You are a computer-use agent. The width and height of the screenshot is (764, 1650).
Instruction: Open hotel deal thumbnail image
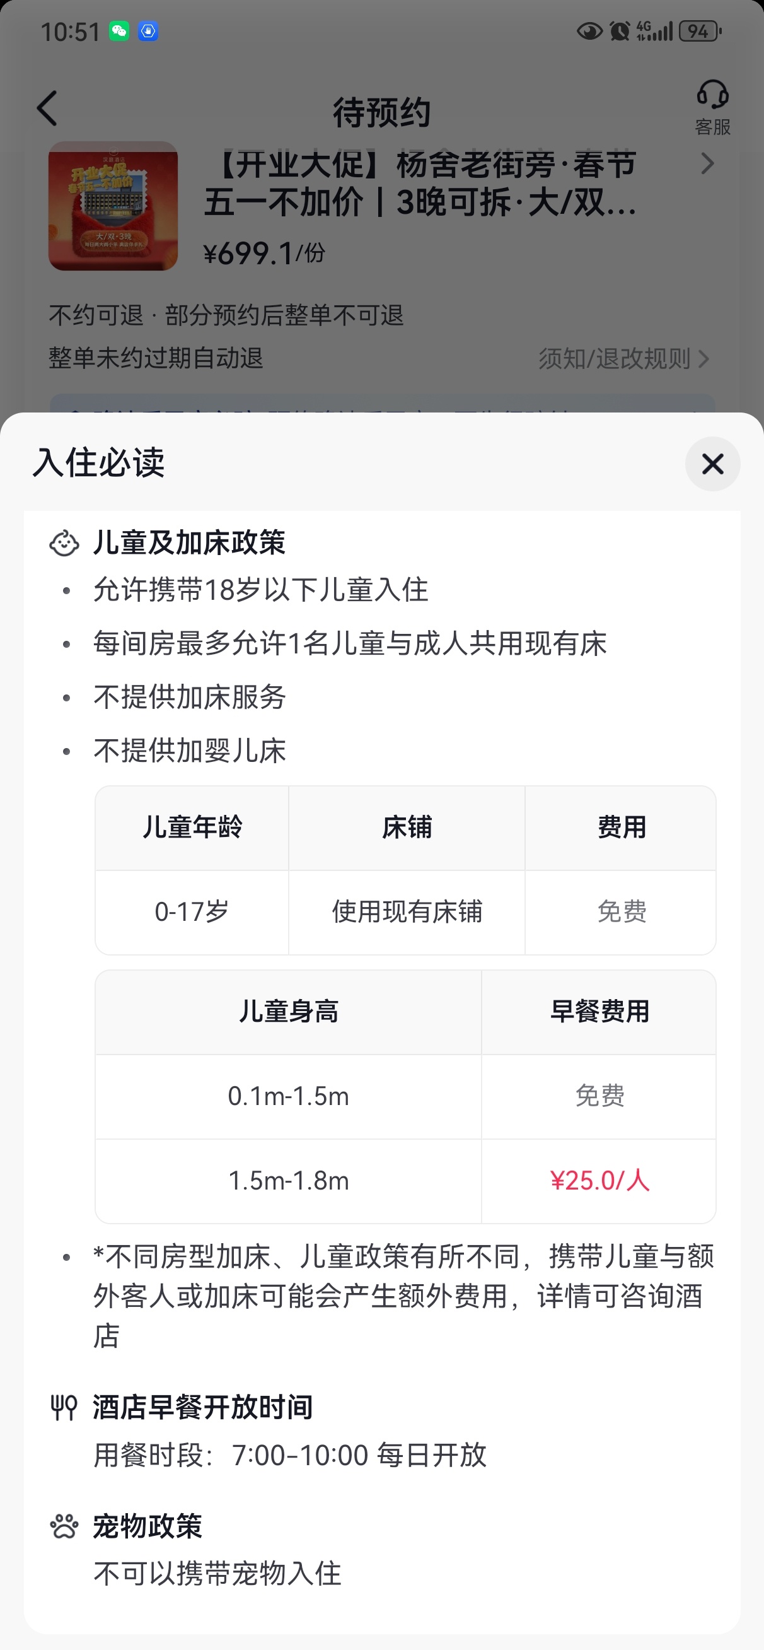[x=113, y=206]
